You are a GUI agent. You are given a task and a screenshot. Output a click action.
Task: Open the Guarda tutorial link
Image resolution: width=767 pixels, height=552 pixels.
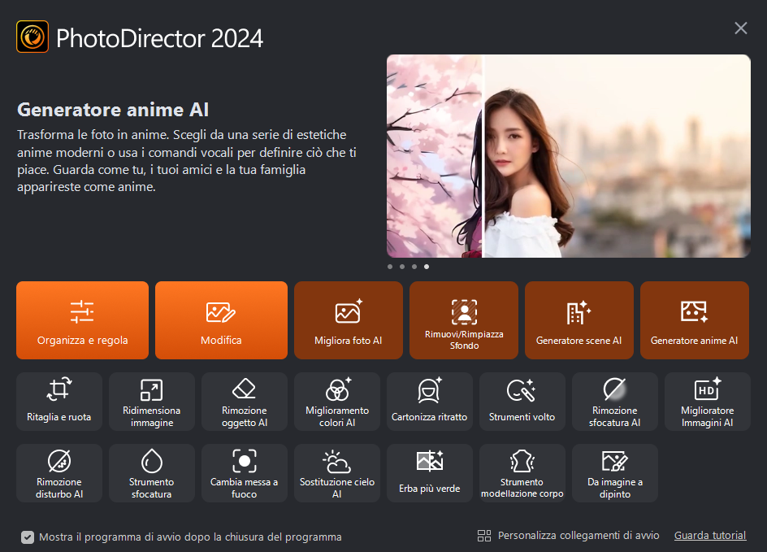(710, 536)
